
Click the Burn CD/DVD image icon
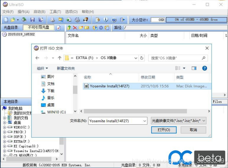[85, 20]
